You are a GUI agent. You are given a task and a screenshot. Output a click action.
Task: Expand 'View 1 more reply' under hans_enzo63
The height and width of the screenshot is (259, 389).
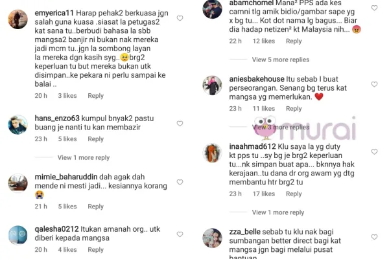pyautogui.click(x=84, y=157)
